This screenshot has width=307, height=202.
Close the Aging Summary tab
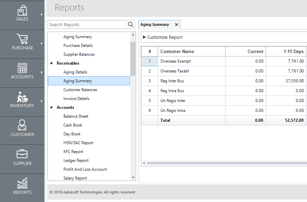tap(176, 24)
